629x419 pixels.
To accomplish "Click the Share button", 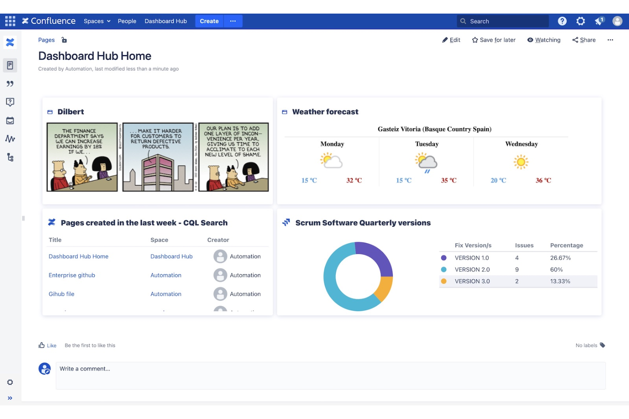I will point(584,40).
